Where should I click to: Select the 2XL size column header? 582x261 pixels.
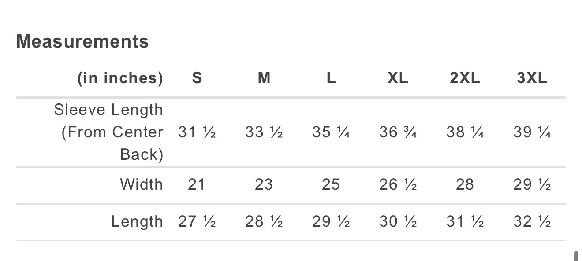point(465,78)
